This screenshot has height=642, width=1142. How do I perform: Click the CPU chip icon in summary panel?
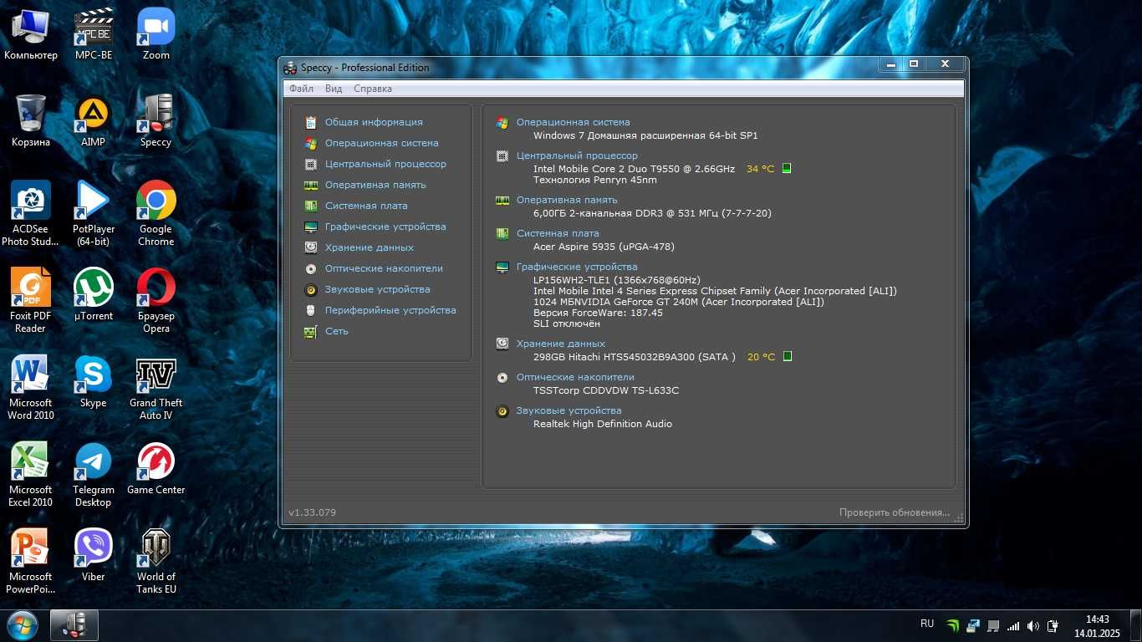[x=502, y=155]
